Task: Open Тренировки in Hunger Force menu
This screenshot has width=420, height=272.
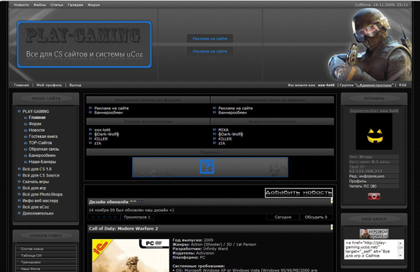Action: pyautogui.click(x=45, y=262)
